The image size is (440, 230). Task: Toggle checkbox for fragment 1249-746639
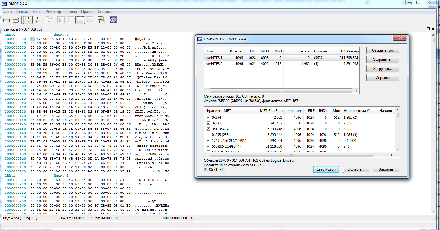click(208, 140)
